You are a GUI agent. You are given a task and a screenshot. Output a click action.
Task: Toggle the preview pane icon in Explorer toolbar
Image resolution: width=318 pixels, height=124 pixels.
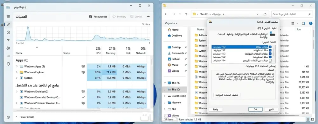[x=303, y=23]
